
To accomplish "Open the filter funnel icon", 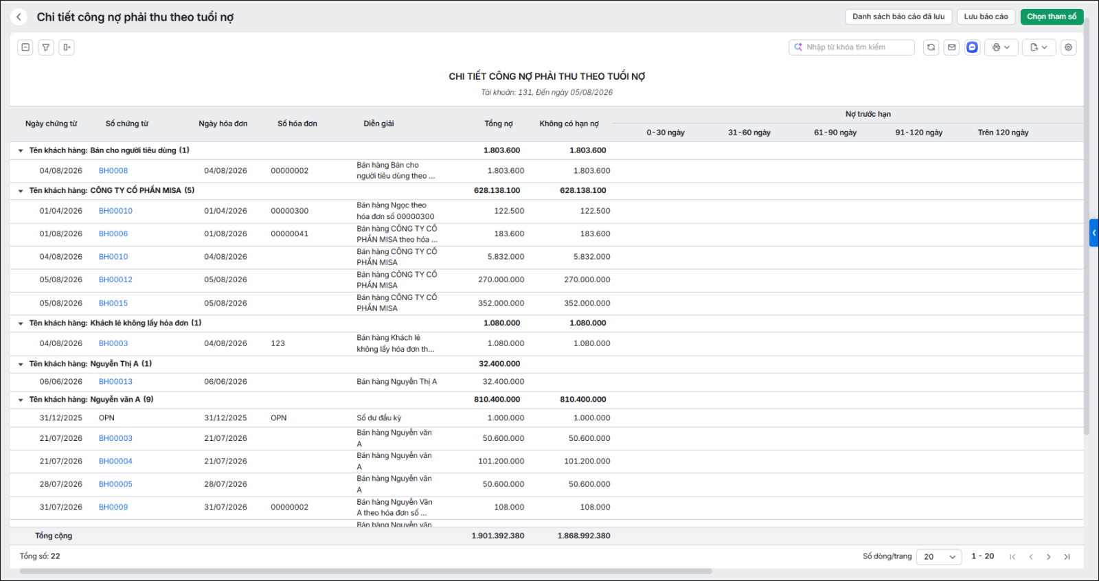I will (x=46, y=47).
